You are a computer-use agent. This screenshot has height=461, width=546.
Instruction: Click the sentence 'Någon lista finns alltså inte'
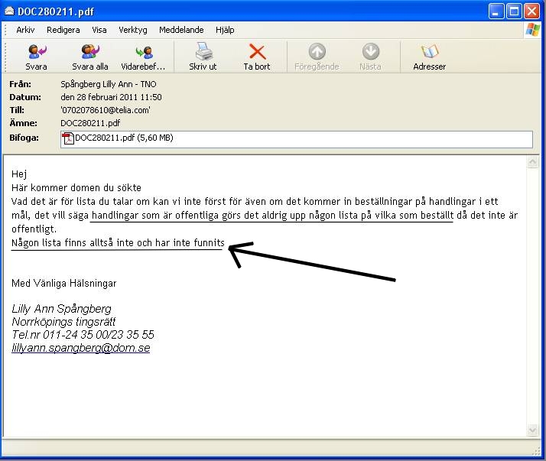tap(74, 242)
